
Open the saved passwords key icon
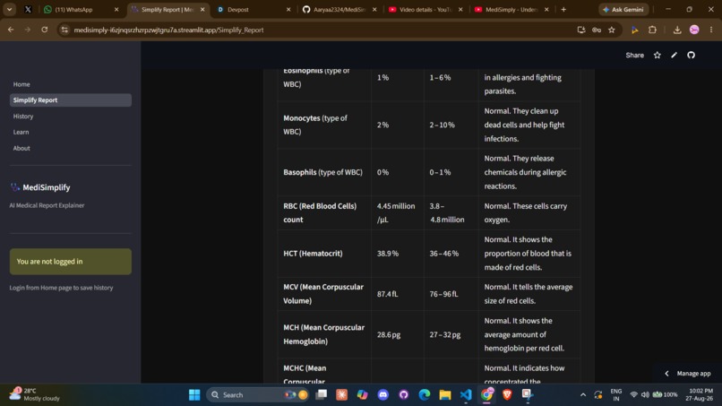pyautogui.click(x=597, y=30)
